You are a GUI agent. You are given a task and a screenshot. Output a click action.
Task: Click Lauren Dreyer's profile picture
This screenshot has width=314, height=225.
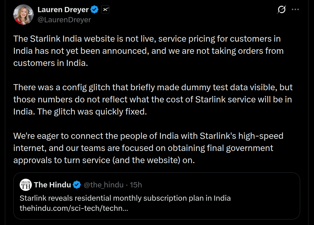[23, 14]
